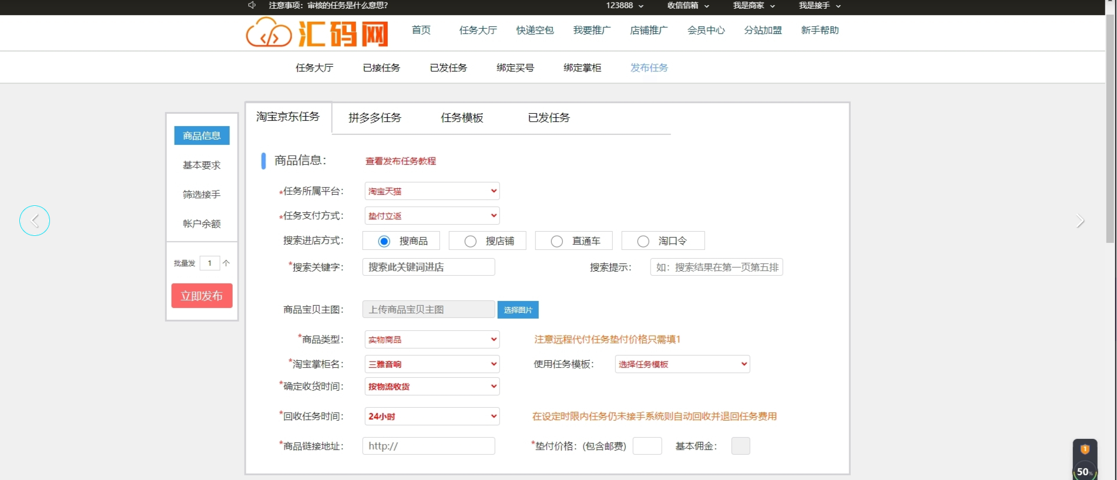1117x480 pixels.
Task: Expand the 我是接手 menu
Action: click(x=820, y=5)
